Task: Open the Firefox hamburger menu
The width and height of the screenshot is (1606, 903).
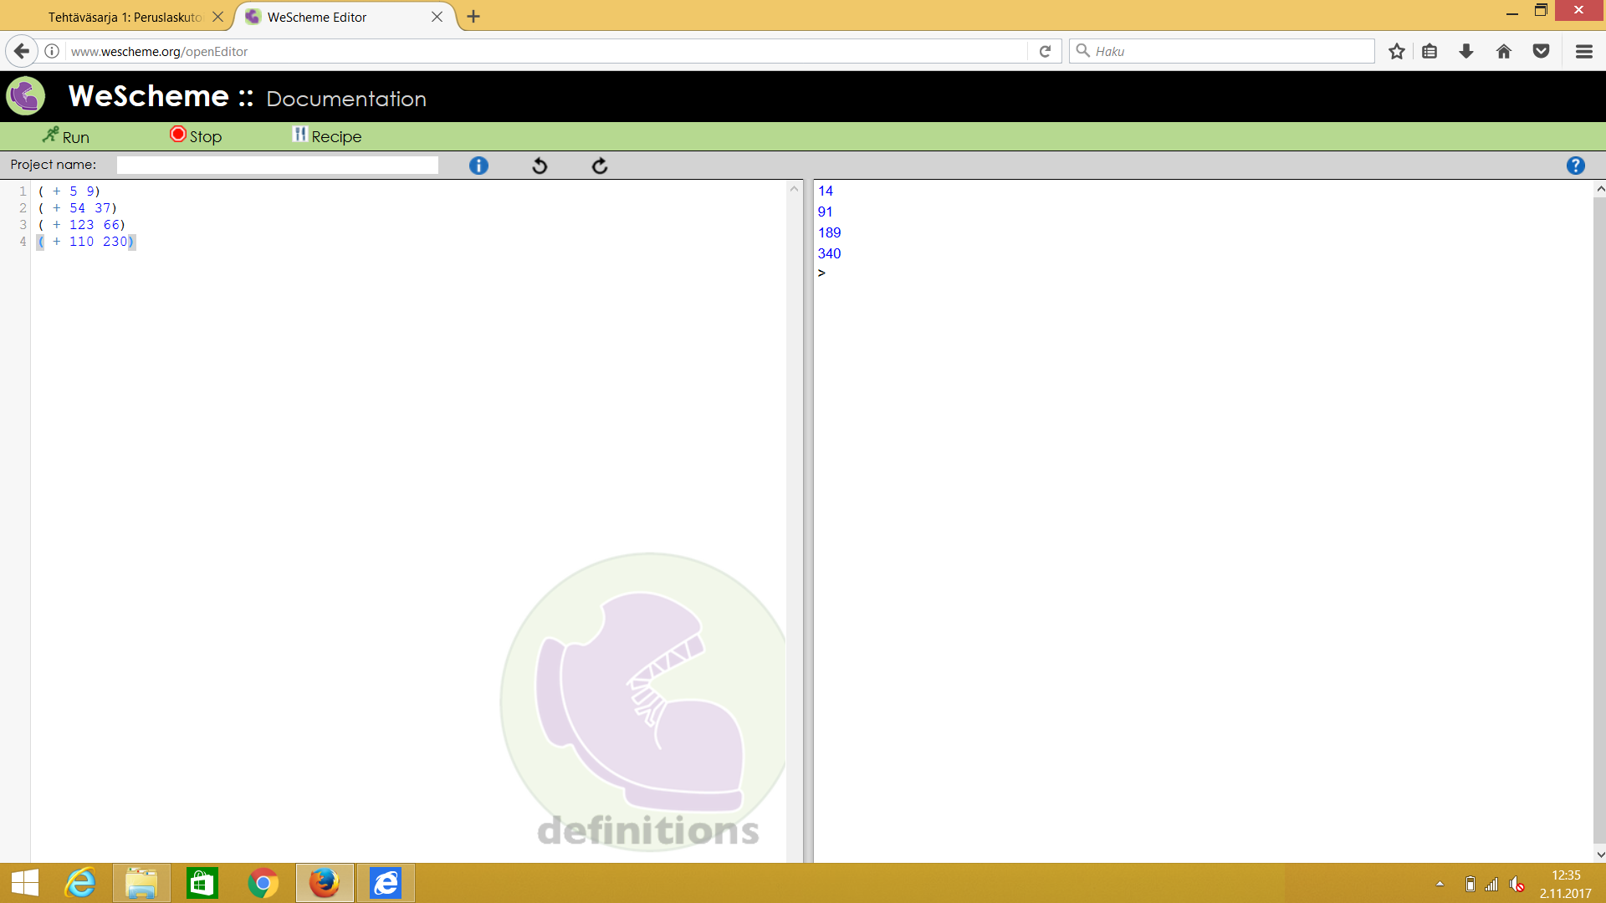Action: click(x=1583, y=51)
